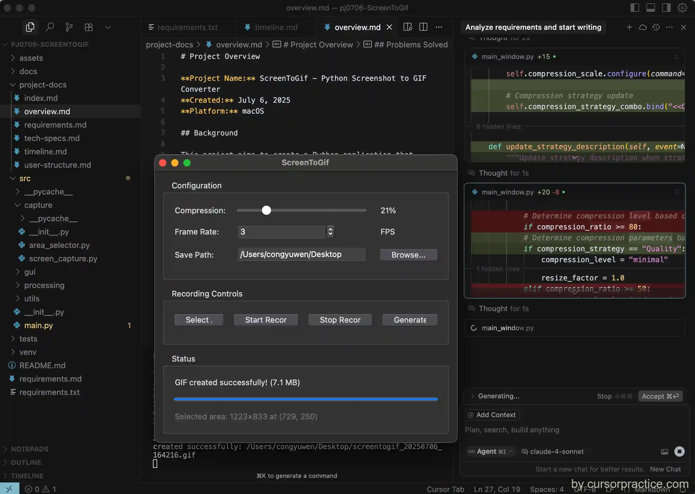Open Agent mode dropdown

[x=490, y=451]
